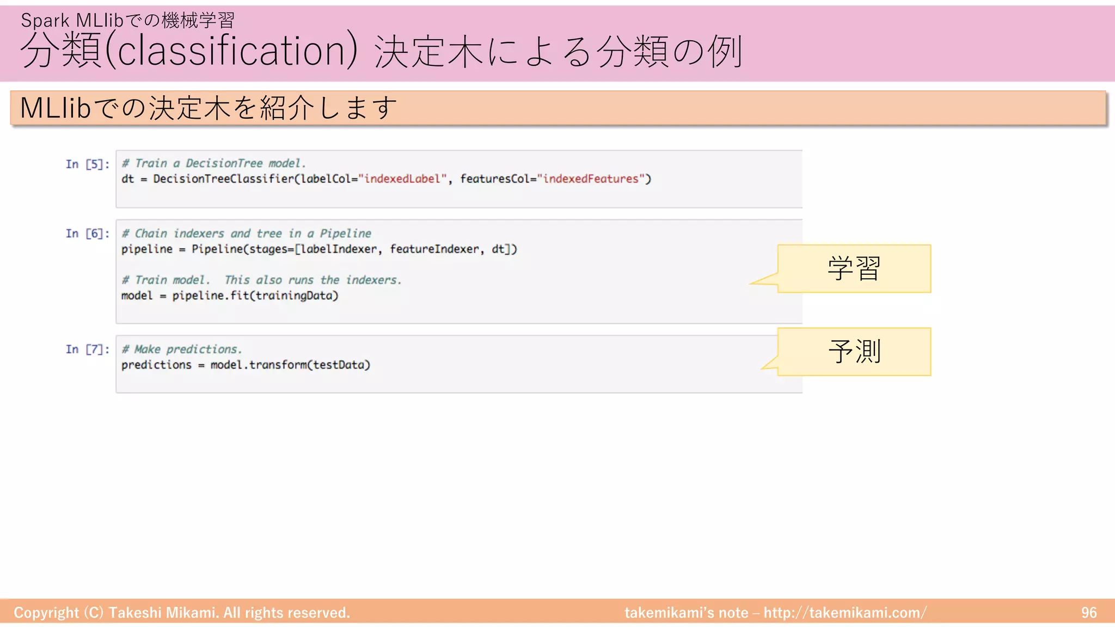Click the line 'predictions = model.transform(testData)'
This screenshot has width=1115, height=627.
tap(246, 365)
